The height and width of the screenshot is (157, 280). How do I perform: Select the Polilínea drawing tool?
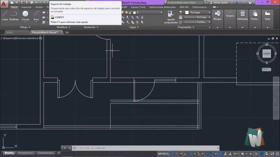coord(14,16)
